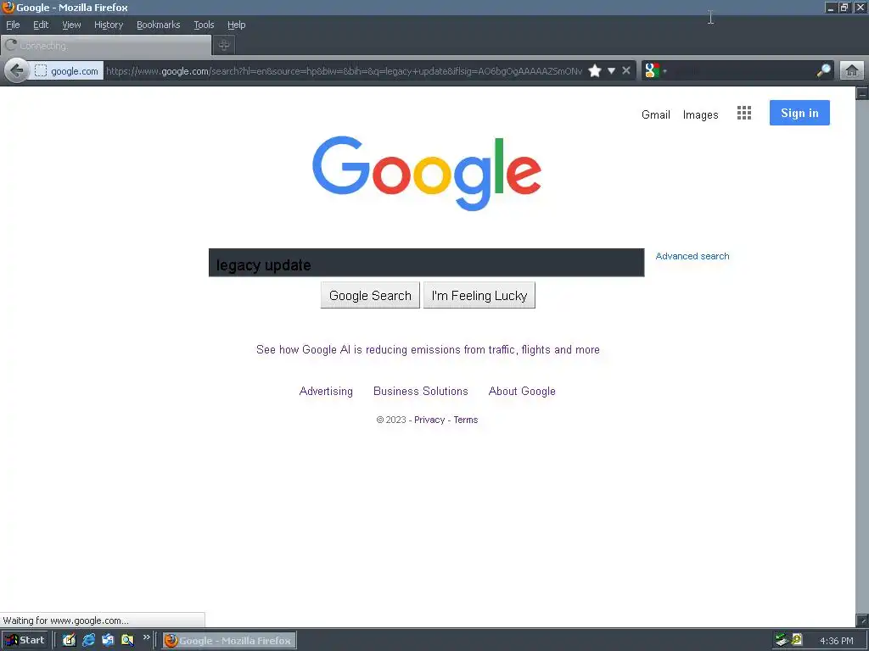Image resolution: width=869 pixels, height=651 pixels.
Task: Click the Google Search button
Action: click(370, 296)
